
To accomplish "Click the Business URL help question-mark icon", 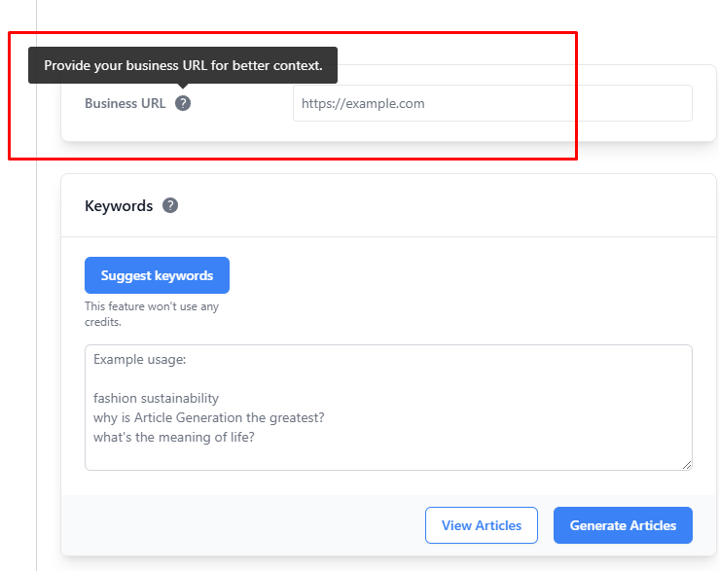I will [183, 103].
